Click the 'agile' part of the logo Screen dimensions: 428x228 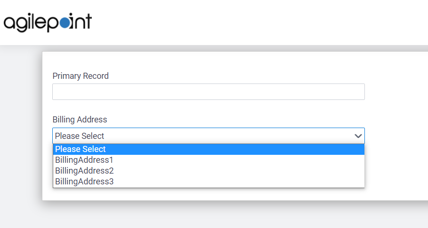(x=23, y=23)
